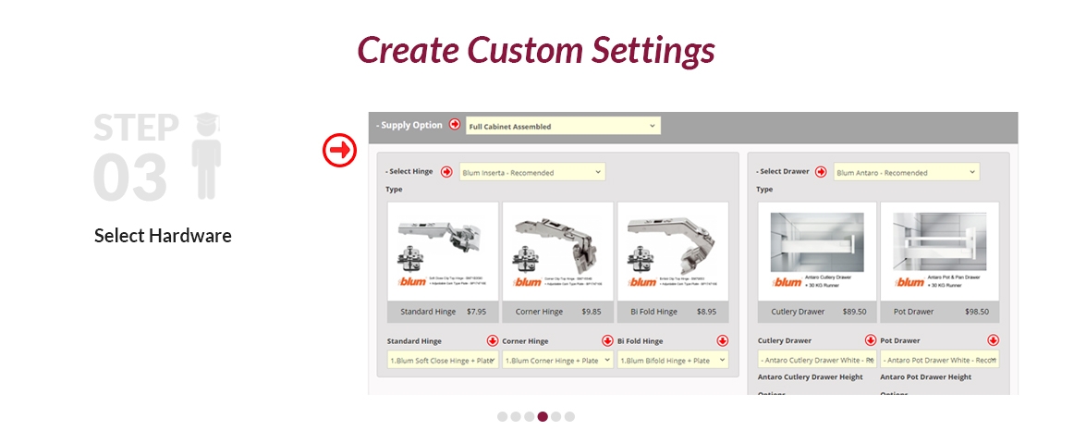The height and width of the screenshot is (443, 1074).
Task: Select the third carousel slide dot
Action: point(530,416)
